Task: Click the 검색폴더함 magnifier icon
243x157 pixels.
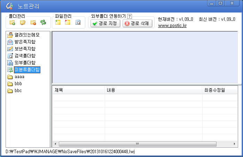Action: (x=10, y=56)
